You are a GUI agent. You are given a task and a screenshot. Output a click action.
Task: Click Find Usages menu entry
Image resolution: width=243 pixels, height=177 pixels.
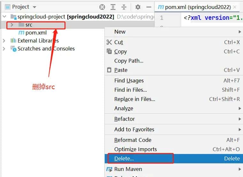point(129,81)
